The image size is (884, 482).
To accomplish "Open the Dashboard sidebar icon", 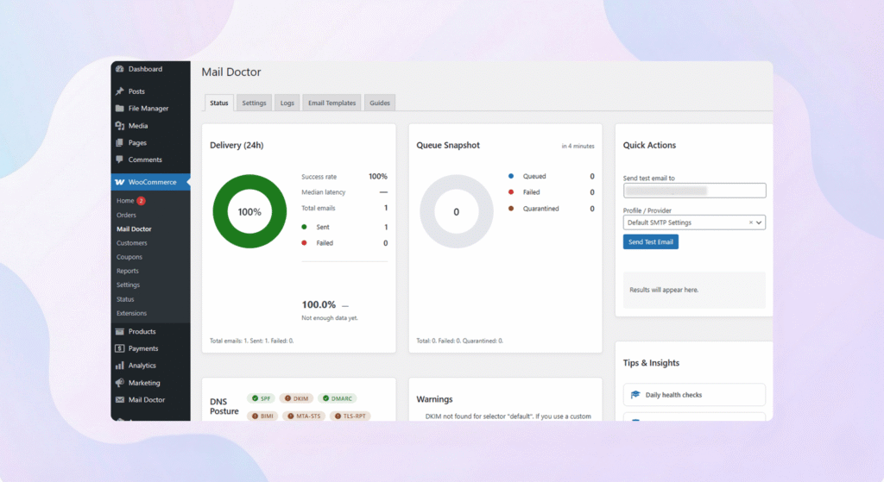I will [x=119, y=69].
